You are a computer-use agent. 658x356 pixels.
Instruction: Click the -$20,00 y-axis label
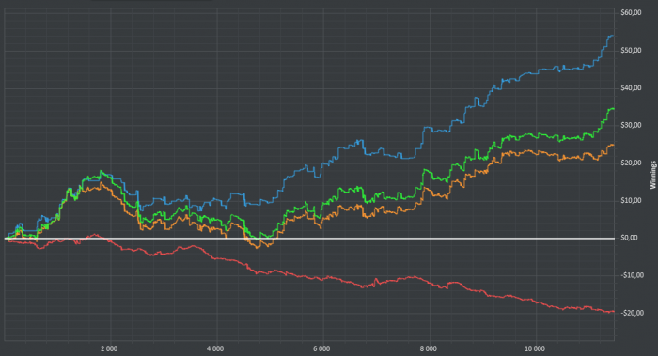point(632,313)
